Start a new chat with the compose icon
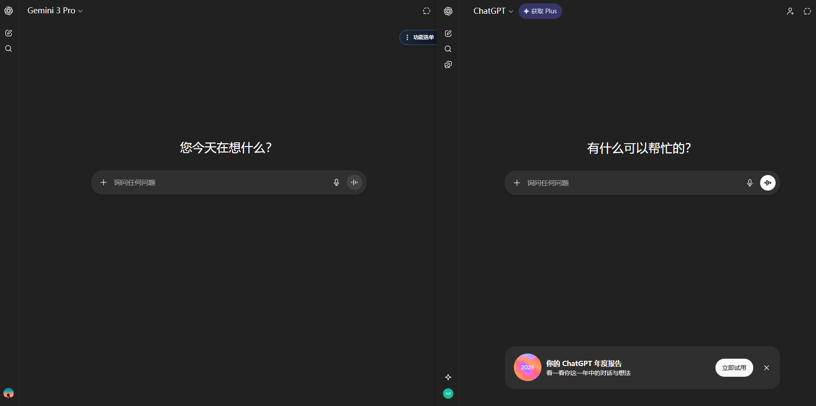 click(x=8, y=33)
